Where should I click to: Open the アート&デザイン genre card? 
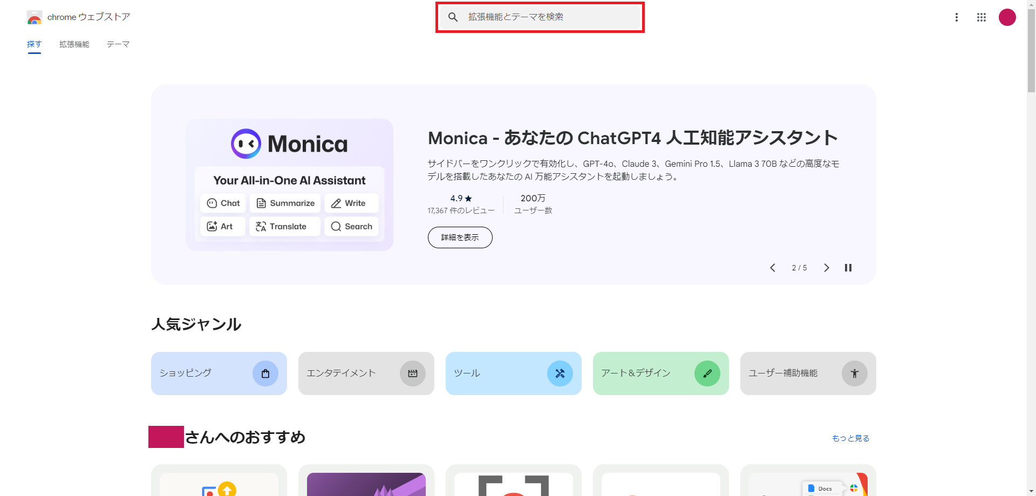point(661,373)
